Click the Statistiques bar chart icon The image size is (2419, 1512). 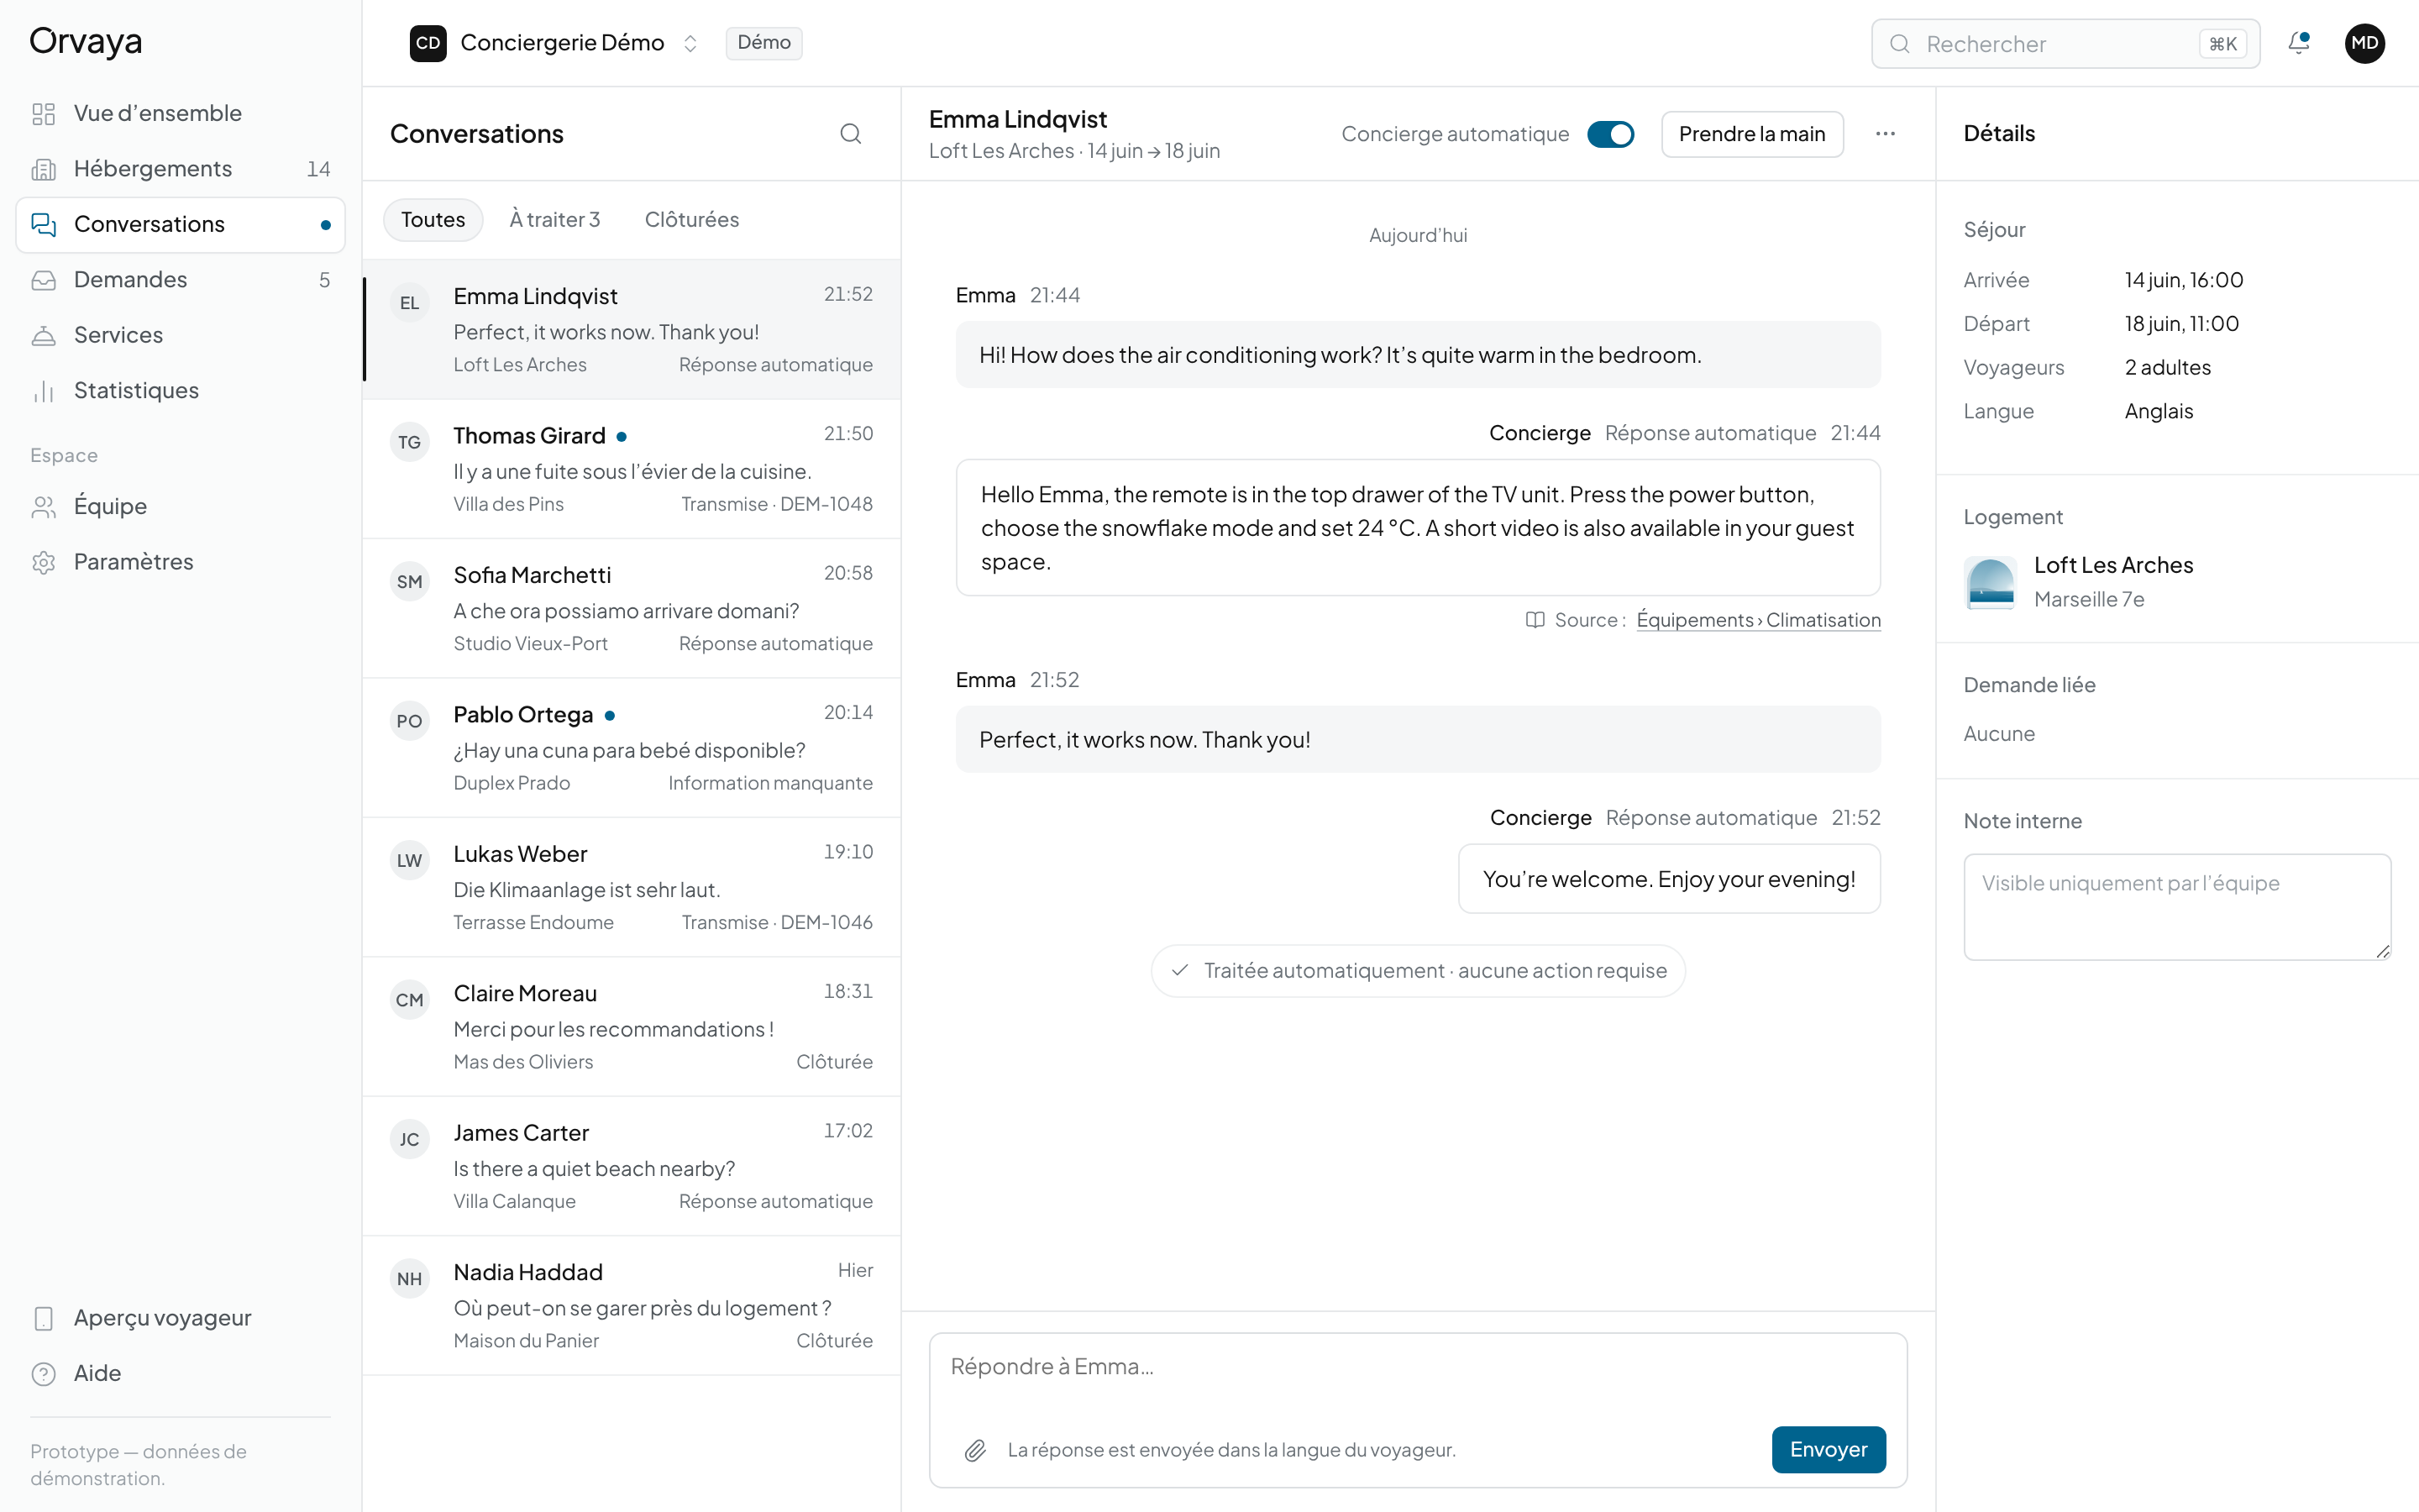click(x=43, y=391)
